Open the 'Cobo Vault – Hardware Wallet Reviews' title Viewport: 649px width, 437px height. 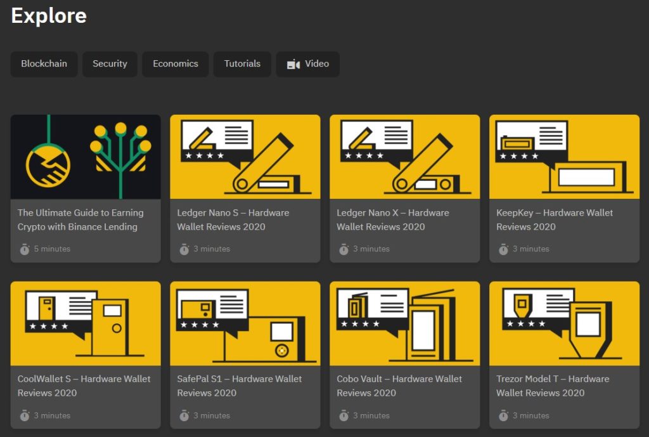(x=399, y=386)
